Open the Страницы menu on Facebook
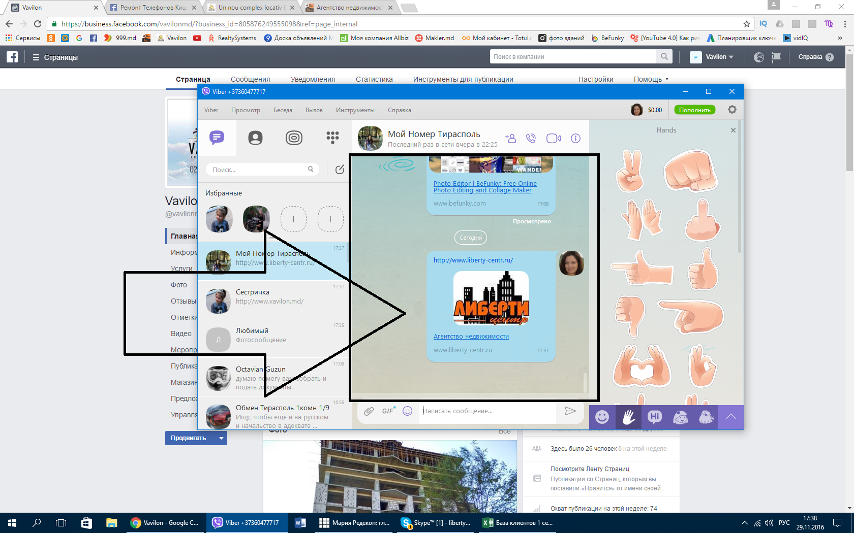 point(55,57)
